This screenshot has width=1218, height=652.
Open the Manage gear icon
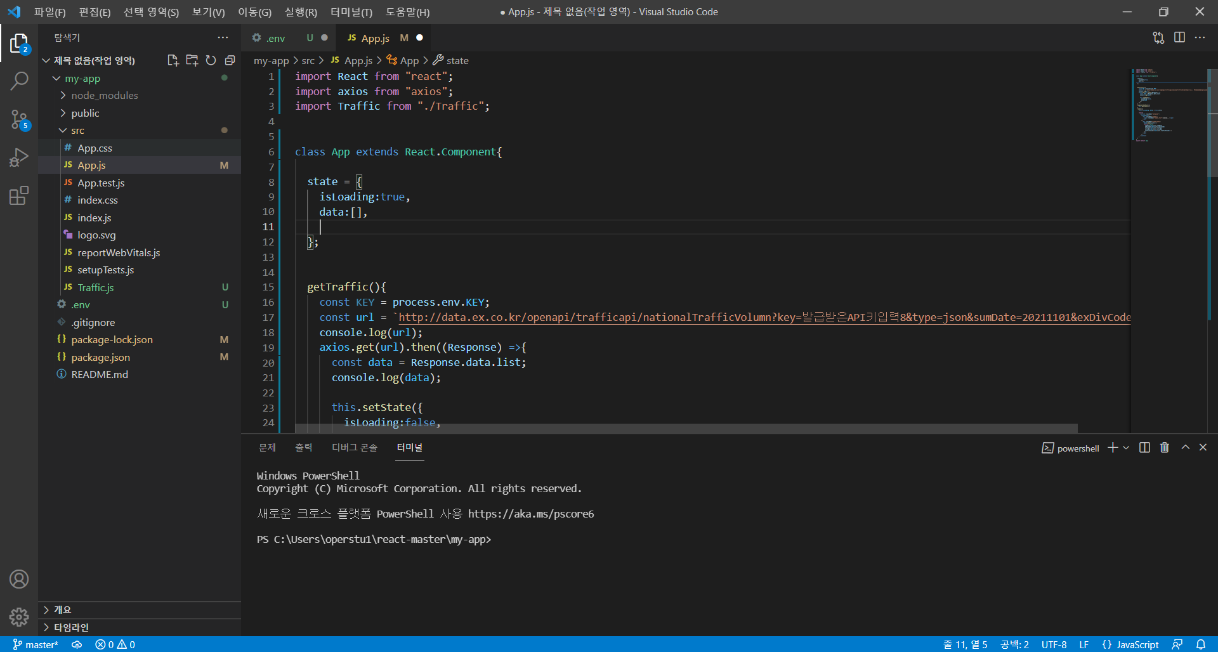[x=19, y=616]
